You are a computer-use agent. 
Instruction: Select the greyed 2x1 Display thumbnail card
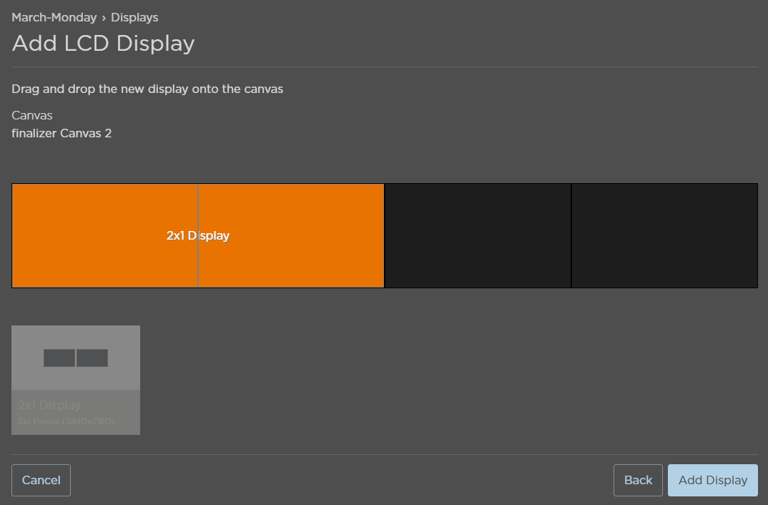coord(76,380)
